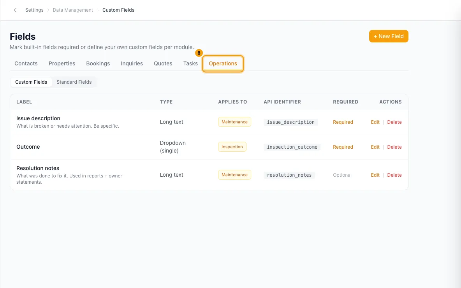Switch to the Properties tab
Viewport: 461px width, 288px height.
click(x=62, y=63)
